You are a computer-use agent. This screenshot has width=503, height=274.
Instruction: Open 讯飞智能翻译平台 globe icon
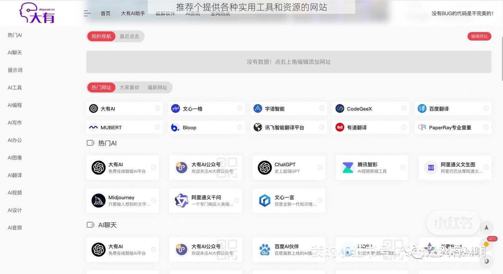pyautogui.click(x=258, y=127)
